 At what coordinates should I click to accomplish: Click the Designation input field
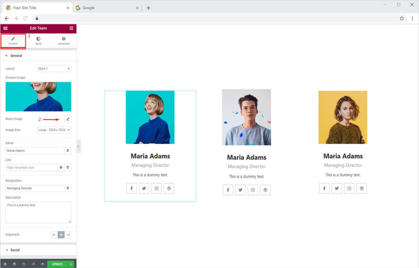(35, 188)
